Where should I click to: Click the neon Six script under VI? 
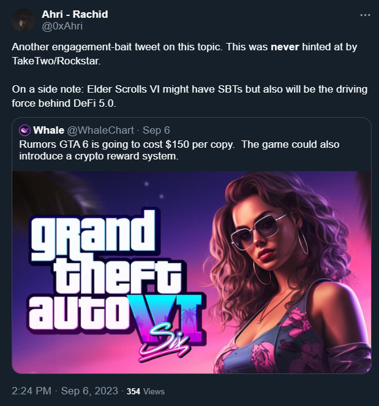165,342
